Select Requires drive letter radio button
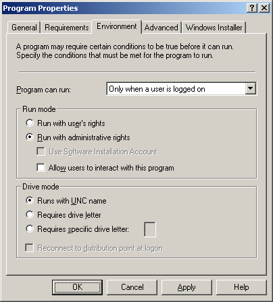Viewport: 273px width, 302px height. coord(64,215)
